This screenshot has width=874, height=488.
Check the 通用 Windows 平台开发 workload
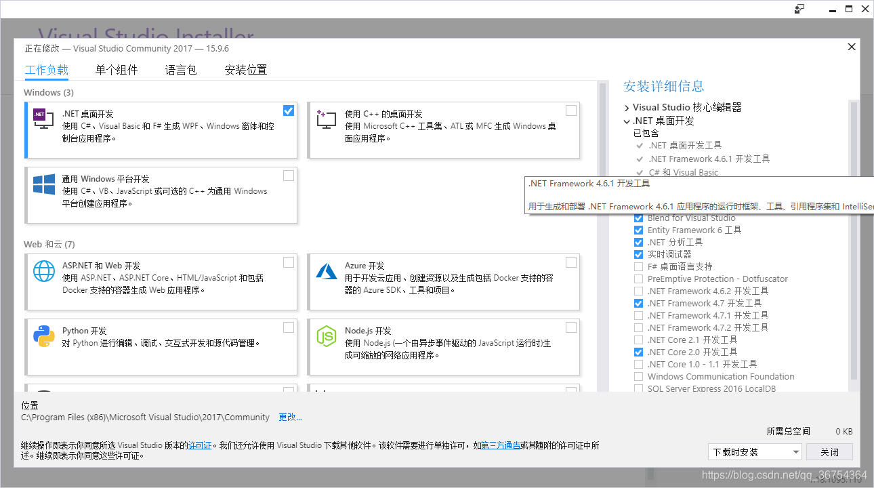(x=289, y=176)
